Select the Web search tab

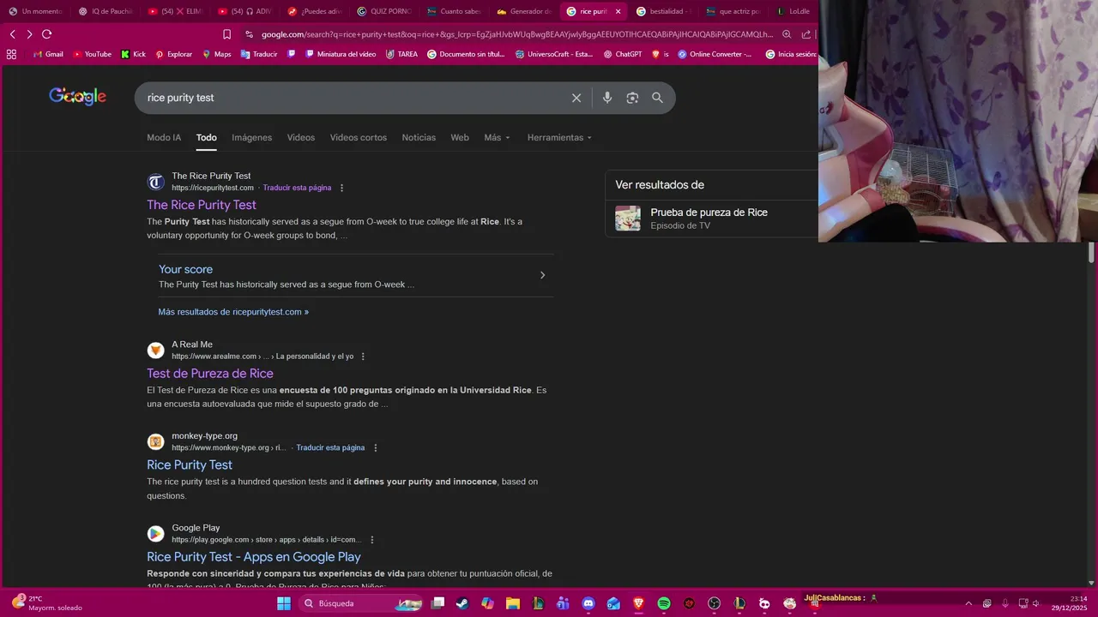460,137
